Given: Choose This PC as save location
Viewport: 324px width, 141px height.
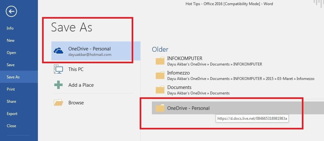Looking at the screenshot, I should 96,69.
